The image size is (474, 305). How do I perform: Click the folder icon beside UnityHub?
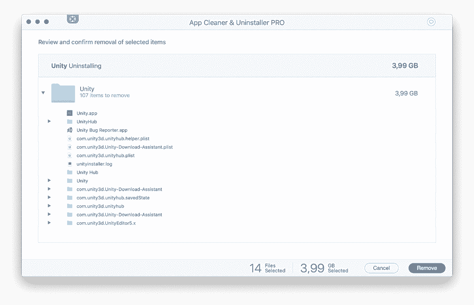click(70, 121)
